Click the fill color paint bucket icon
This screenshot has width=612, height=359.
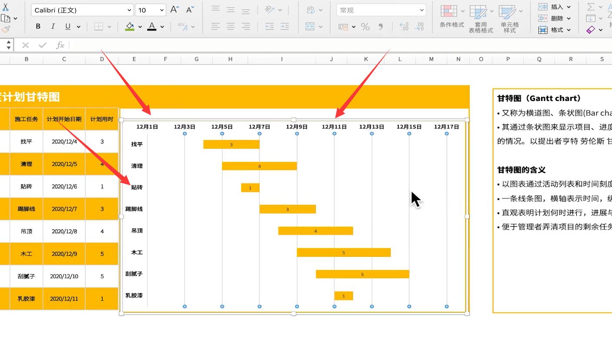[x=130, y=27]
